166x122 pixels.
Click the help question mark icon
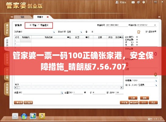[x=144, y=2]
